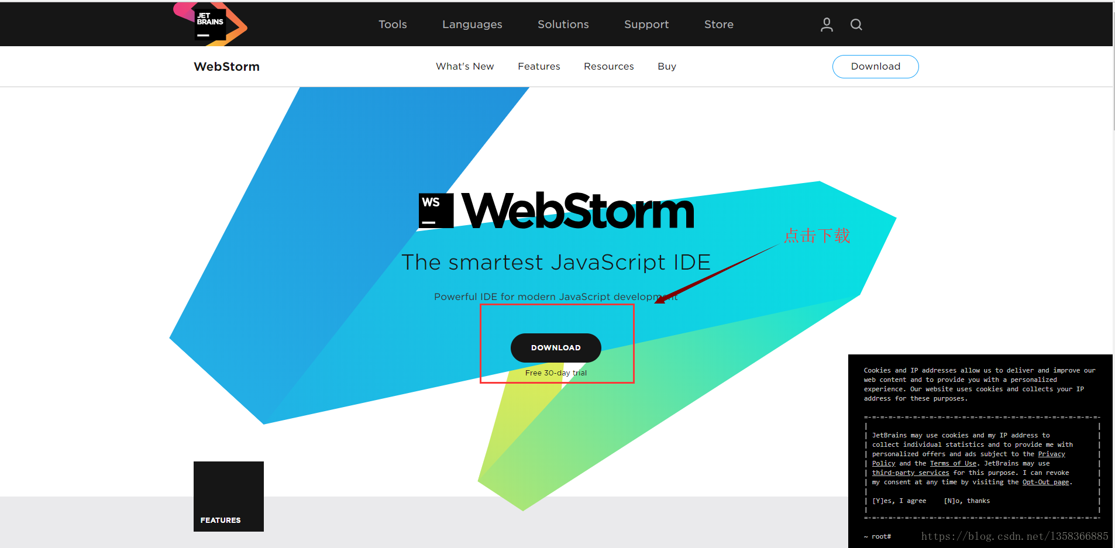Open the Terms of Use link

(953, 463)
